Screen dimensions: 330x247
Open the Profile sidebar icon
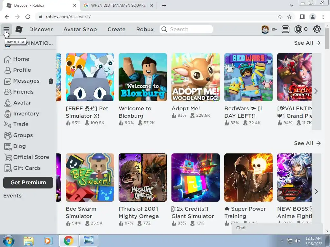(8, 70)
